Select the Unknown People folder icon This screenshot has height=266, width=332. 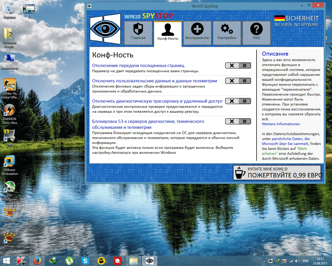pyautogui.click(x=9, y=38)
